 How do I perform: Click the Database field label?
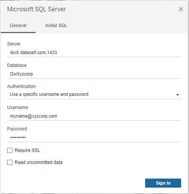click(x=17, y=65)
